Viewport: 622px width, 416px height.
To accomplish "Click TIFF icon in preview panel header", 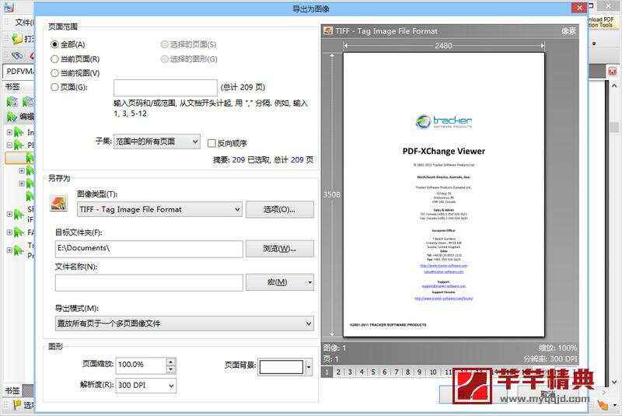I will (327, 30).
